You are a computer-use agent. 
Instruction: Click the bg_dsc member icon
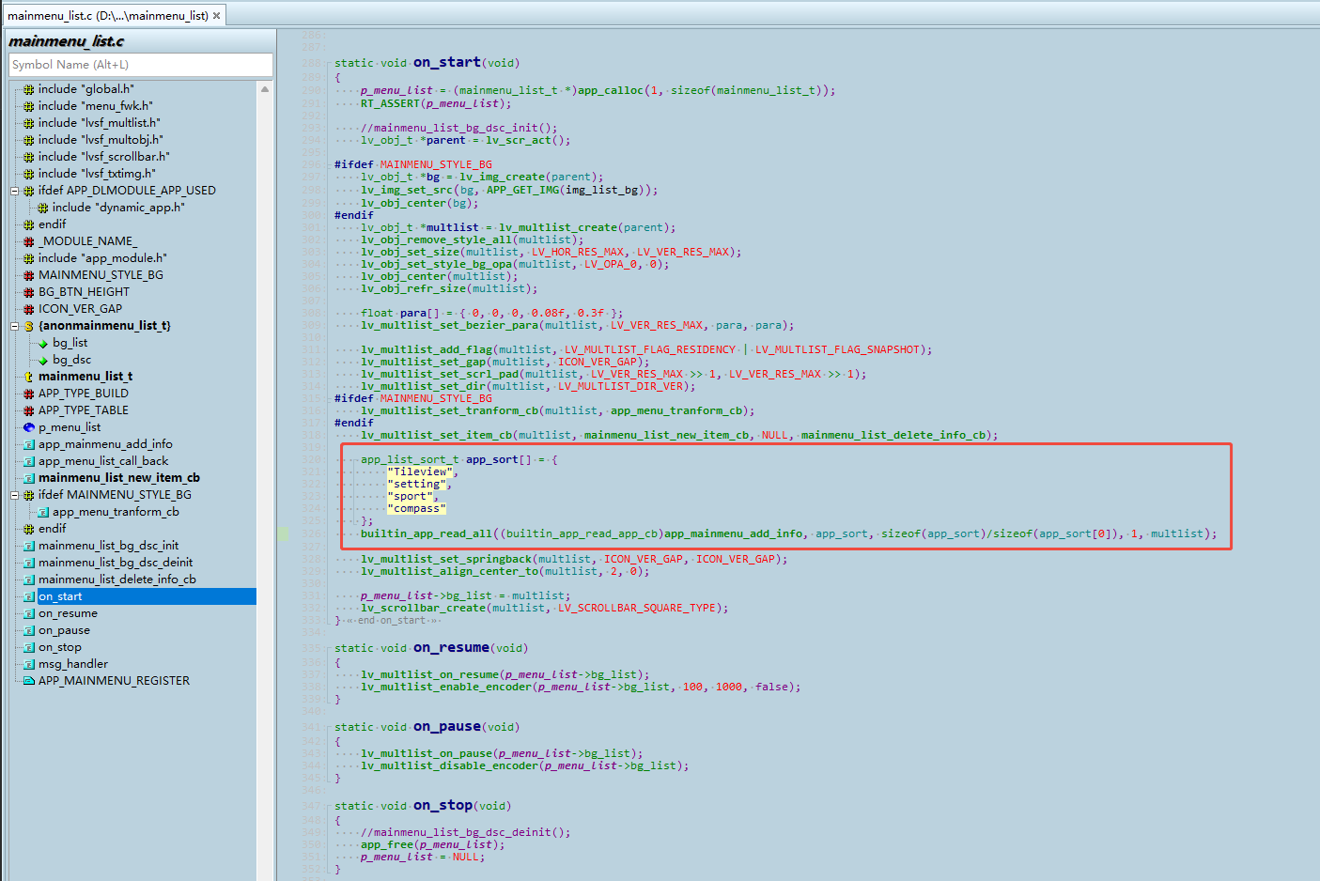point(43,360)
